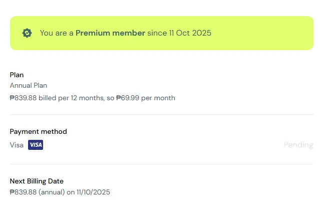Click the Premium badge icon in the banner
This screenshot has width=318, height=200.
(x=27, y=33)
